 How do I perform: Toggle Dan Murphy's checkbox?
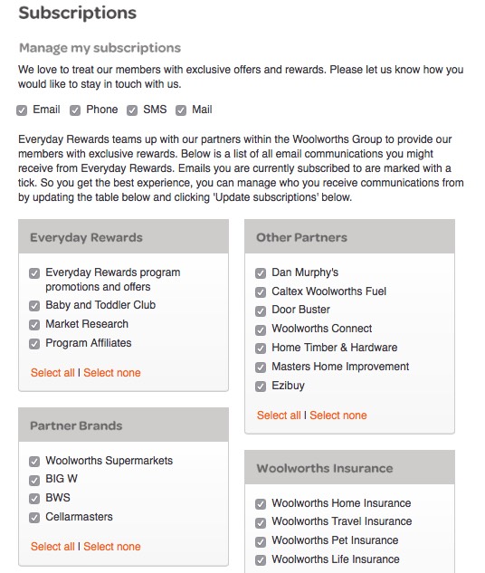click(261, 273)
